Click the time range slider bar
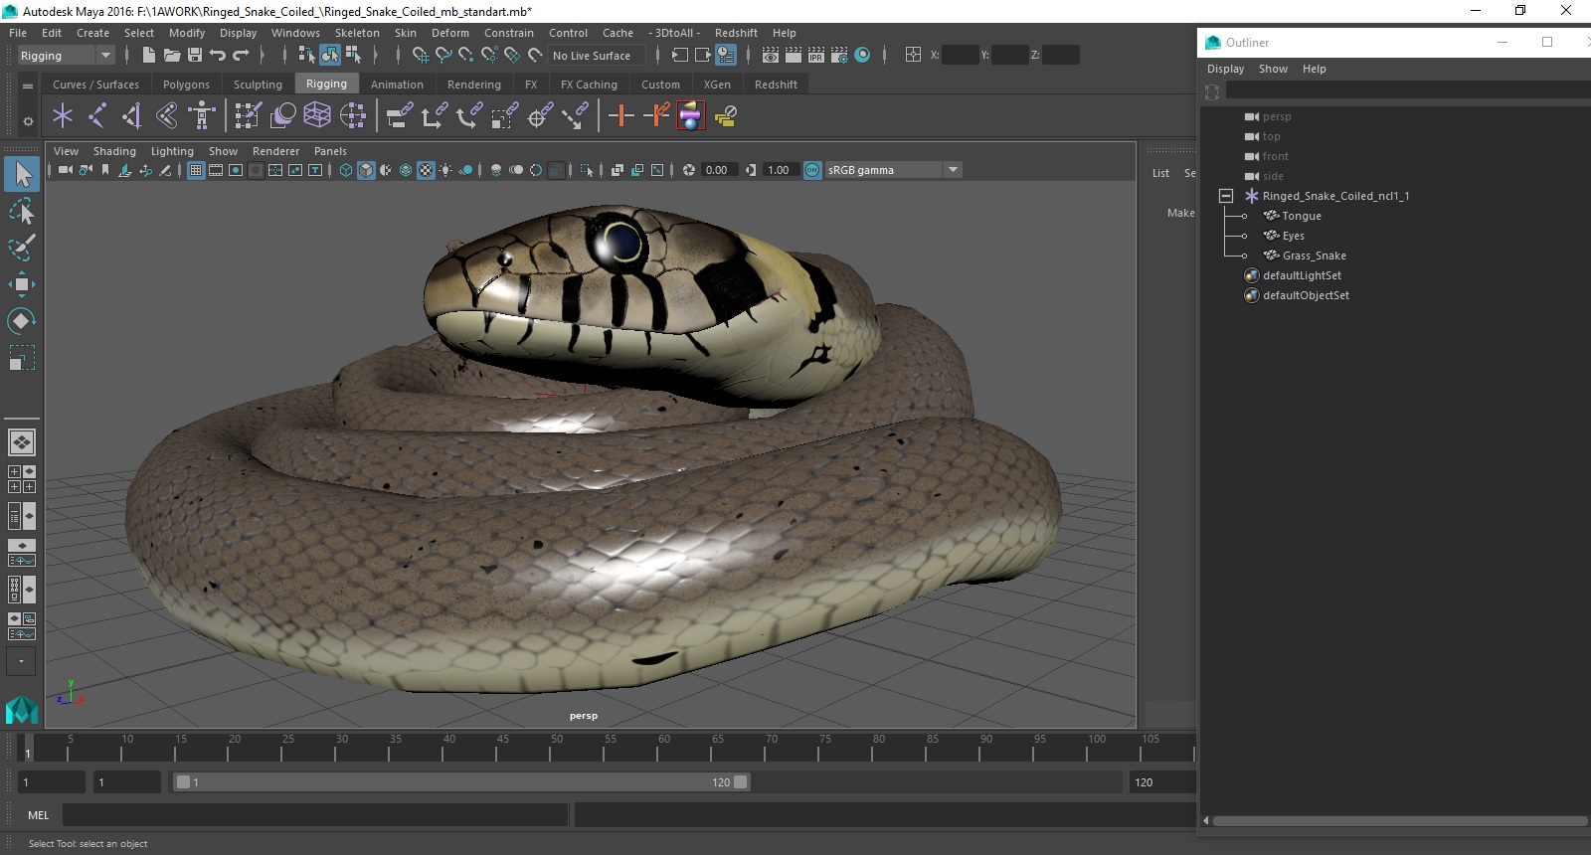This screenshot has height=855, width=1591. click(x=462, y=782)
